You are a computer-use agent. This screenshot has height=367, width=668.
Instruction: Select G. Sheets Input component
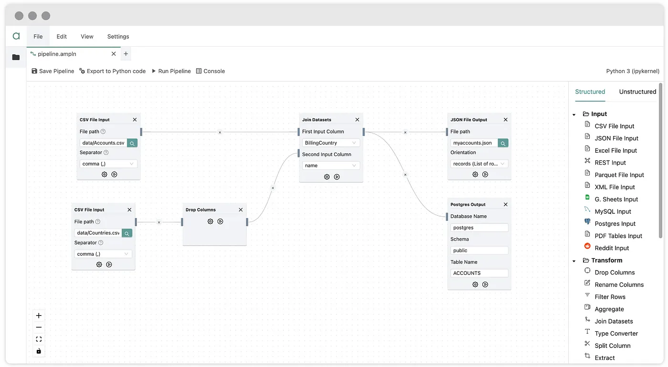click(616, 199)
